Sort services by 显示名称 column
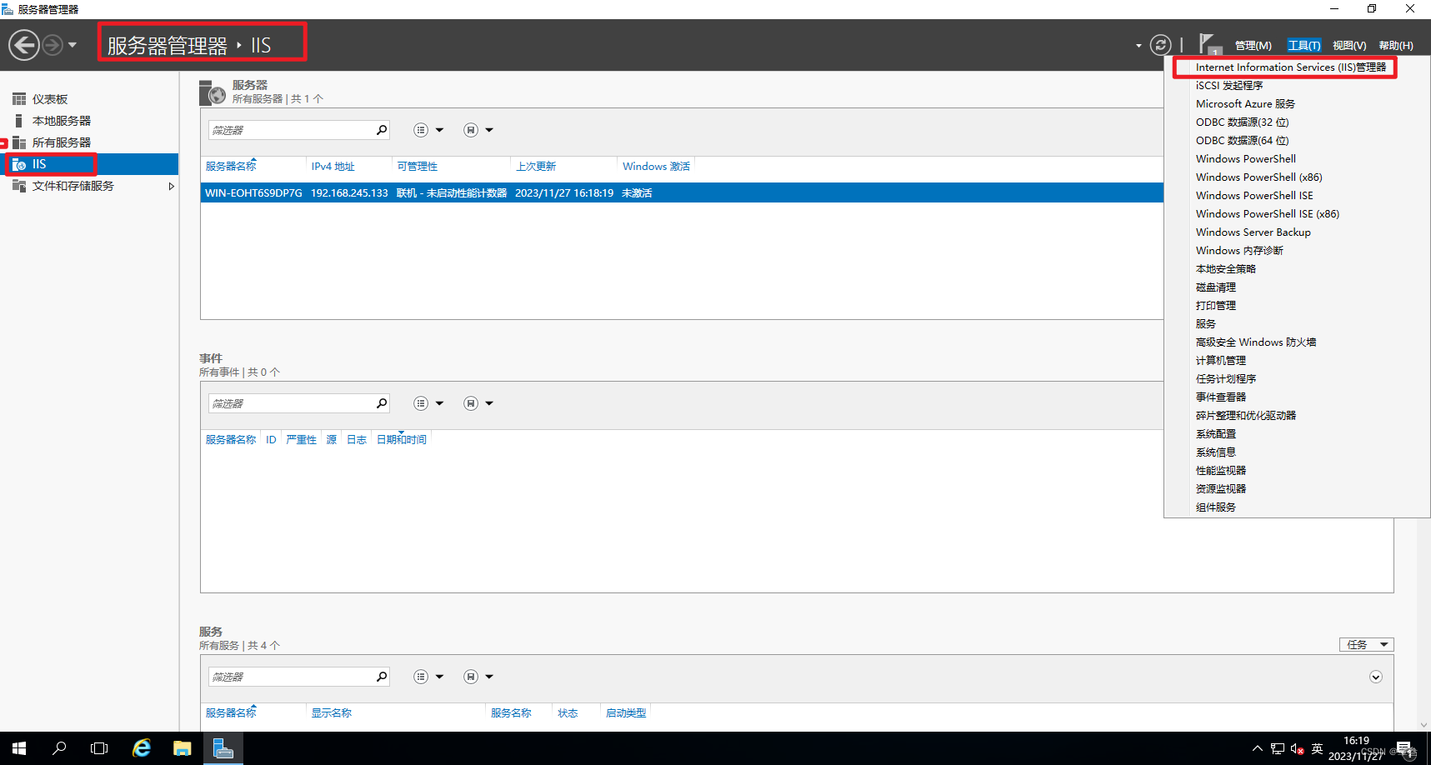Screen dimensions: 1431x765 coord(332,713)
